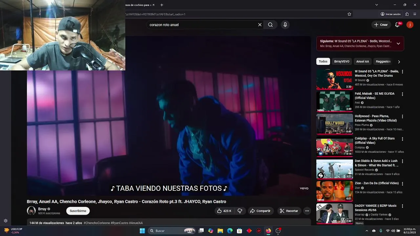The width and height of the screenshot is (420, 236).
Task: Select the Anuel AA filter chip
Action: (x=363, y=61)
